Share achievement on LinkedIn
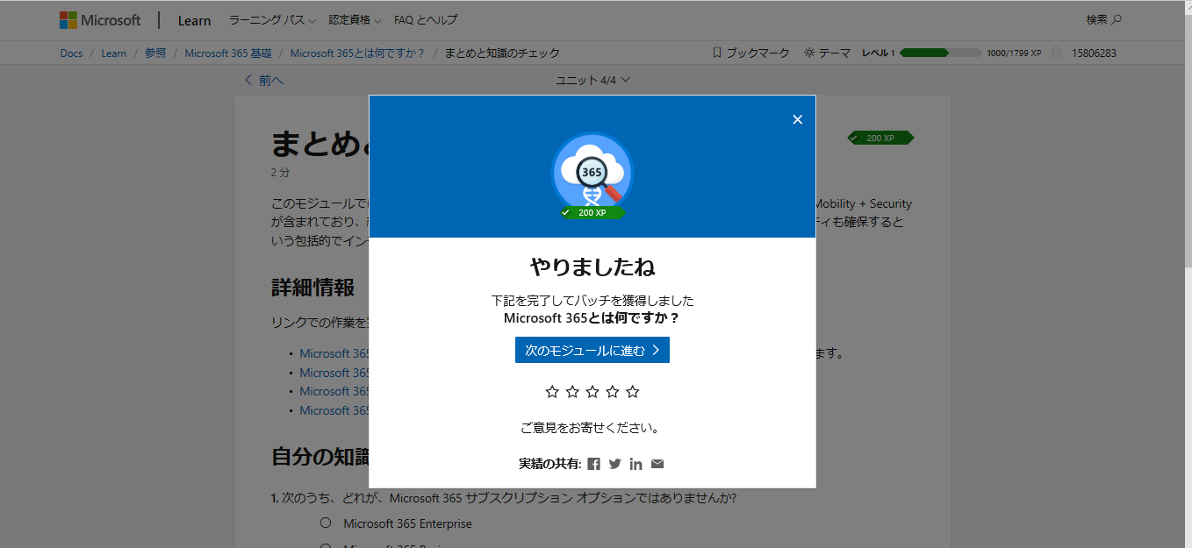Viewport: 1192px width, 548px height. click(636, 464)
